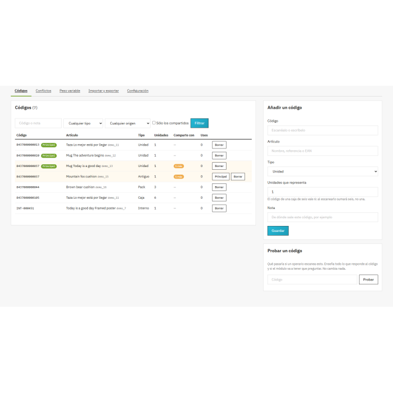Expand the Cualquier tipo dropdown
This screenshot has height=393, width=393.
83,123
